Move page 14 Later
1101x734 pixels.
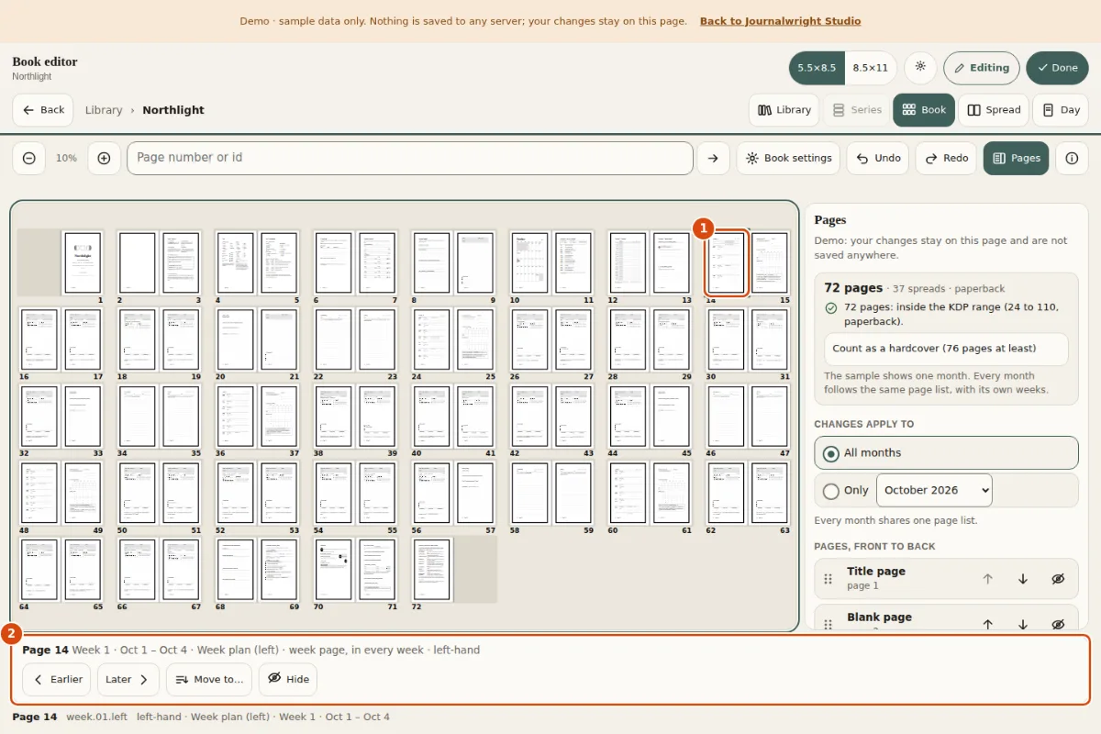[128, 680]
